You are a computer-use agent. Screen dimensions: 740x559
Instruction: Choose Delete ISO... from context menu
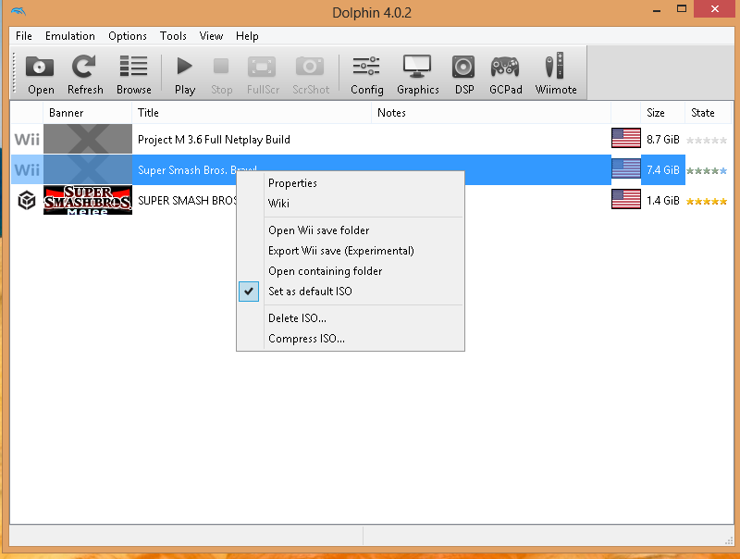351,318
